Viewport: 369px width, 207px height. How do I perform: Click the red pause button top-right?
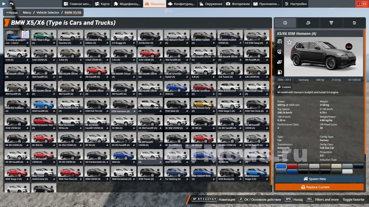[x=364, y=4]
